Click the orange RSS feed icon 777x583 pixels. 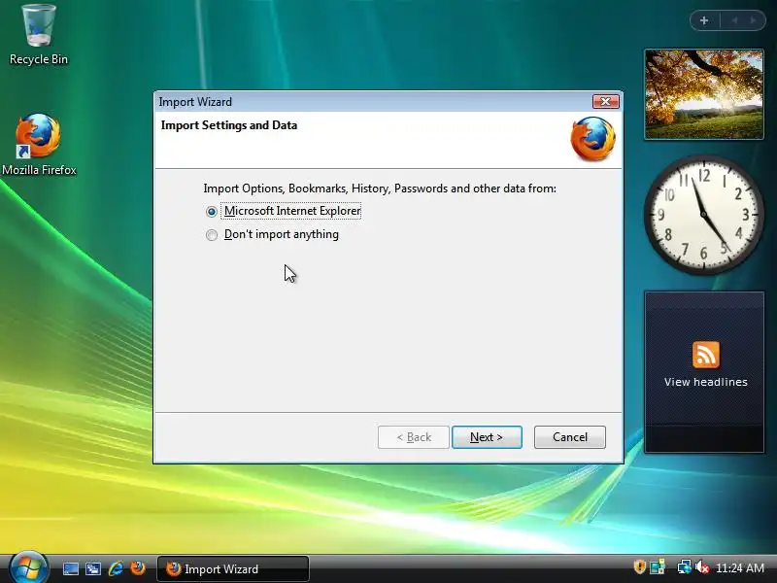(x=706, y=355)
